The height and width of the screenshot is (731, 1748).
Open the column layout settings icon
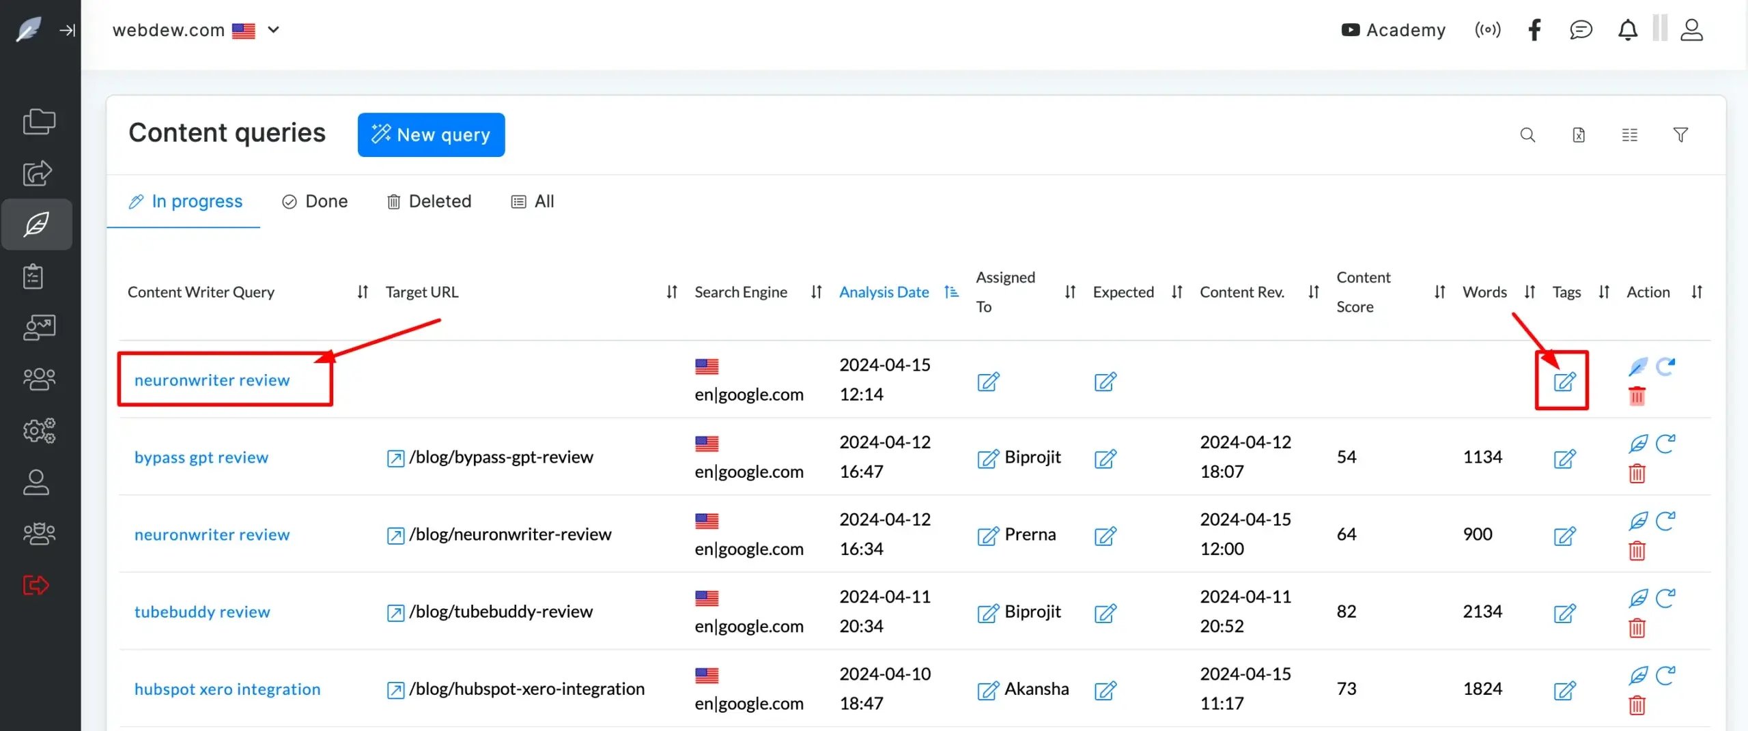click(1629, 135)
